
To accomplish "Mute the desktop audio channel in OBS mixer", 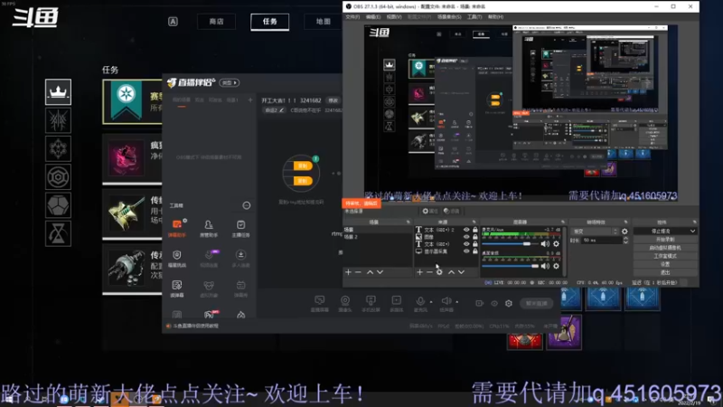I will (x=545, y=266).
